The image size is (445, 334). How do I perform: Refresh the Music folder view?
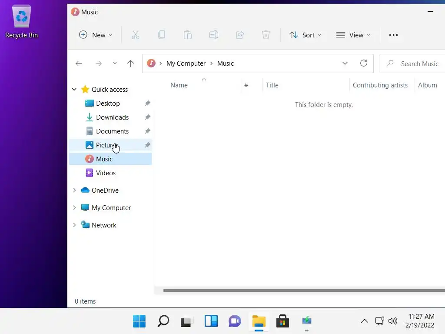click(x=364, y=63)
